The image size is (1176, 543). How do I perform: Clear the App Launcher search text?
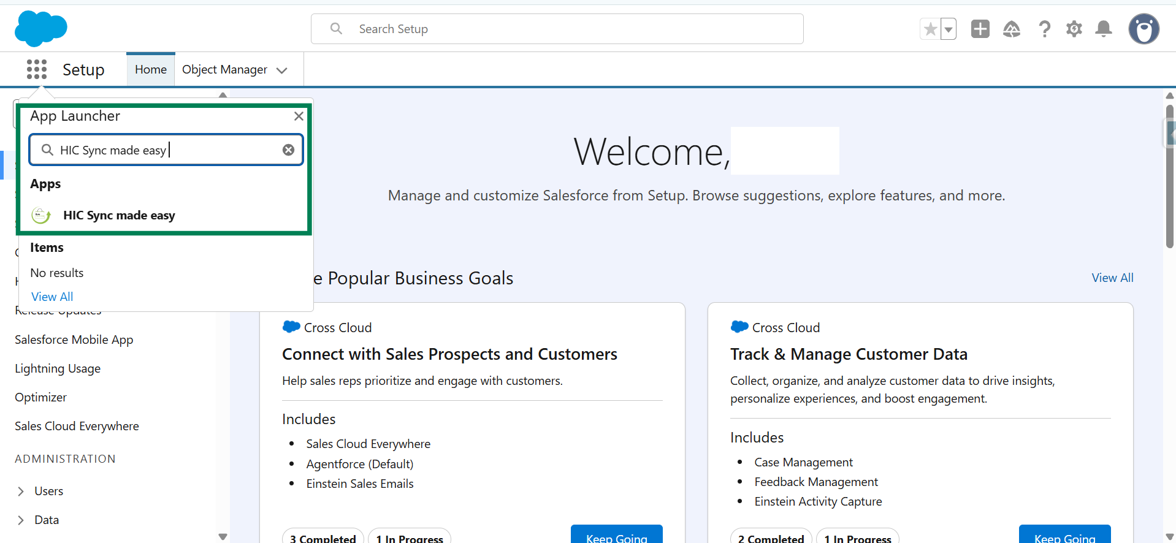[x=288, y=150]
